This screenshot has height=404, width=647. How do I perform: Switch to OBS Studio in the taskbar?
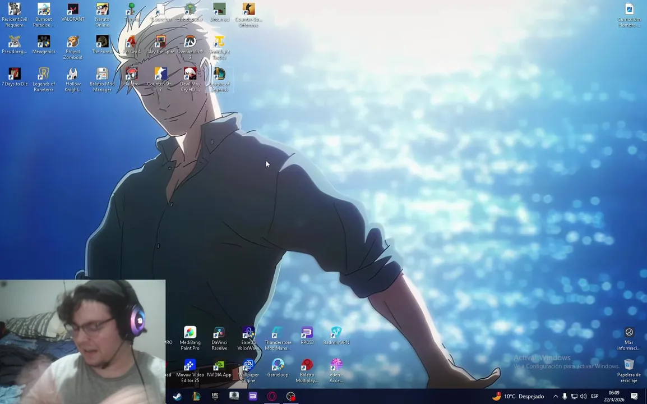pos(291,396)
